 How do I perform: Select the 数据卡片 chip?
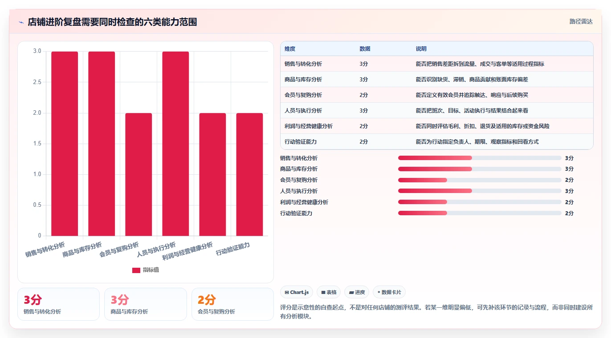click(x=389, y=292)
